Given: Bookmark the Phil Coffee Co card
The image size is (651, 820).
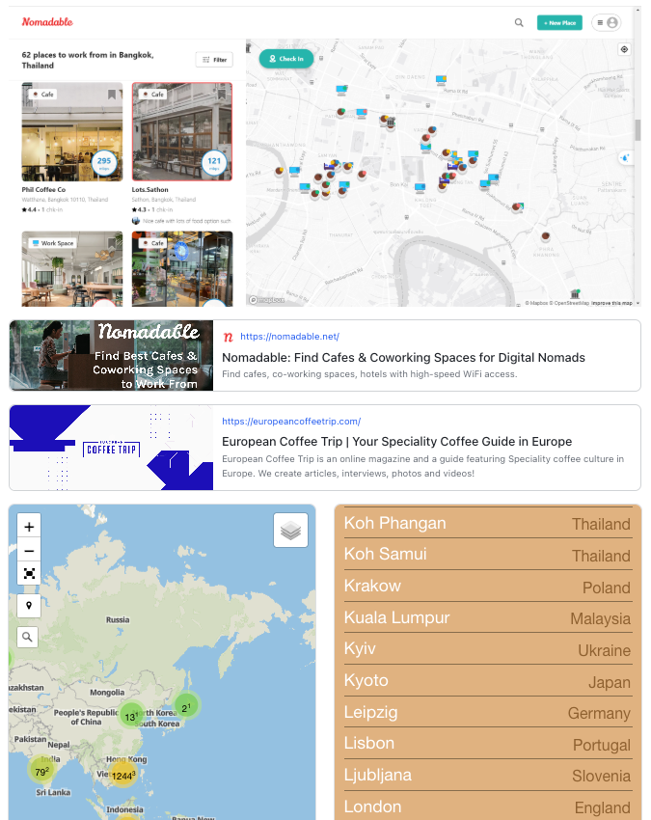Looking at the screenshot, I should tap(112, 95).
